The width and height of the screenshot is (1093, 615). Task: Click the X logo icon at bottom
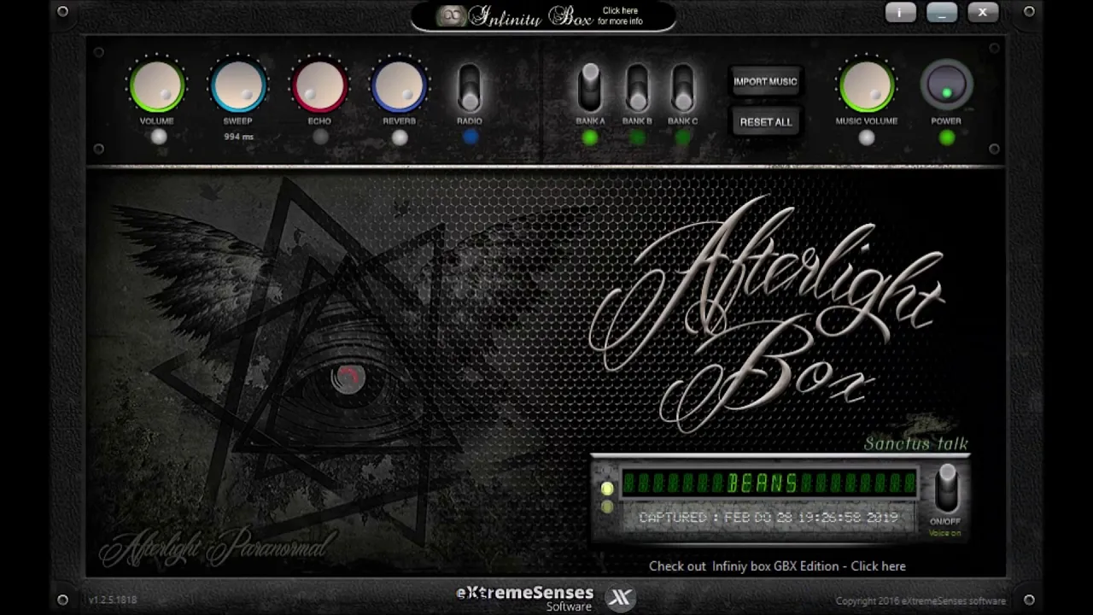coord(621,598)
